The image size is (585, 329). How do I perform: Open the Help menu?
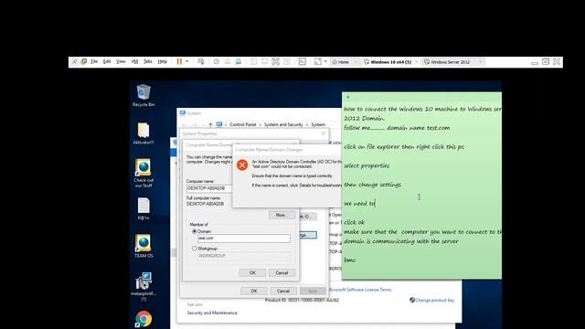(162, 61)
